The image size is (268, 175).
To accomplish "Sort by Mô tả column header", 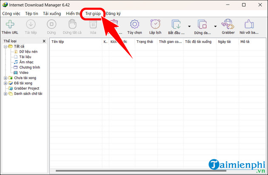I will tap(252, 42).
